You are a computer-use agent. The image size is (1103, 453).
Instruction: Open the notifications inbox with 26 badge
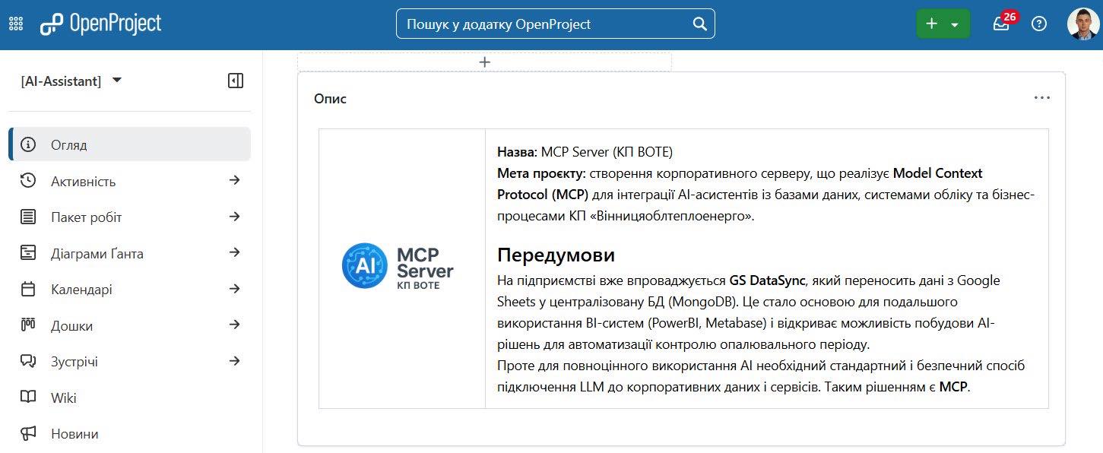[x=1001, y=24]
